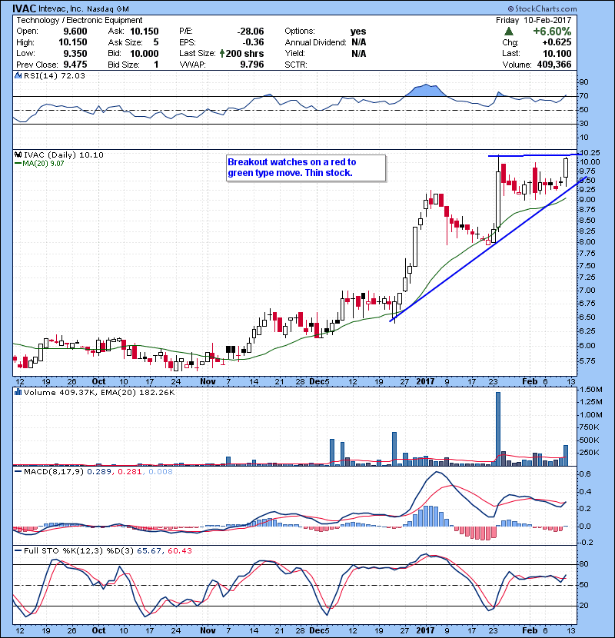Viewport: 615px width, 638px height.
Task: Click the candlestick icon beside IVAC (Daily)
Action: [x=18, y=155]
